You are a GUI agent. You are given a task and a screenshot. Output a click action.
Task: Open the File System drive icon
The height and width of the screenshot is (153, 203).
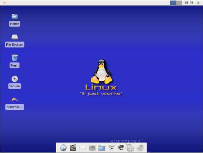pos(15,37)
